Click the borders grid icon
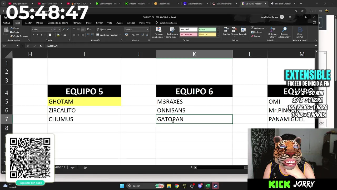 (50, 35)
